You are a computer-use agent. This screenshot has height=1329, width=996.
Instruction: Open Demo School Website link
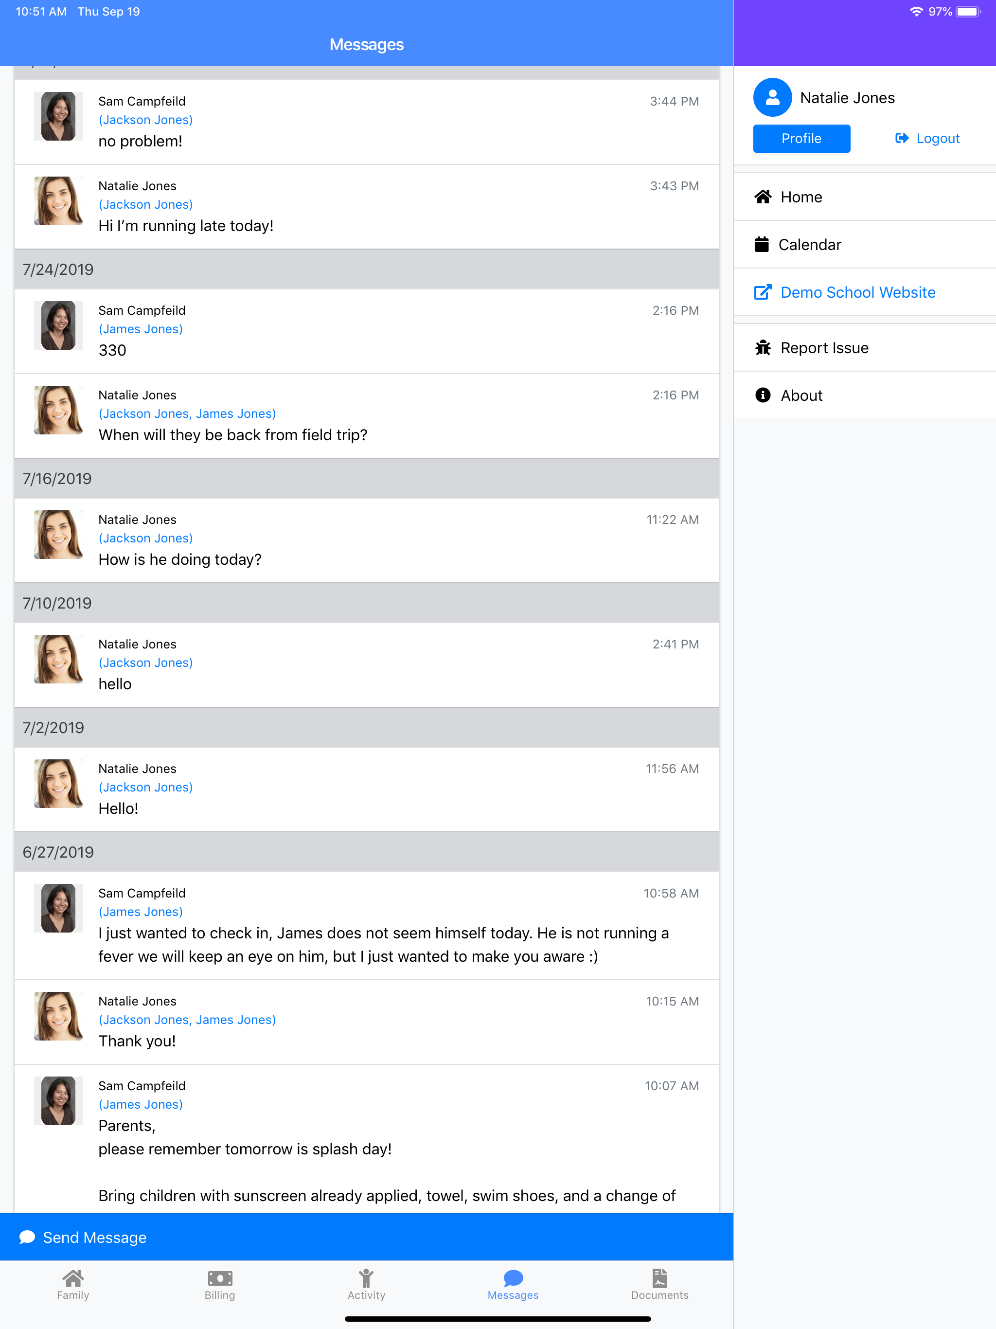pyautogui.click(x=858, y=292)
